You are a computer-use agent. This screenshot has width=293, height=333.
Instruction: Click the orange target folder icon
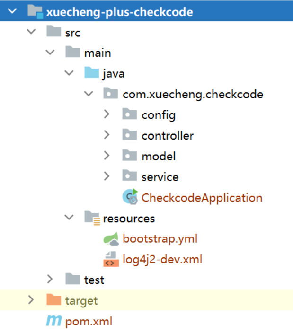(x=54, y=300)
